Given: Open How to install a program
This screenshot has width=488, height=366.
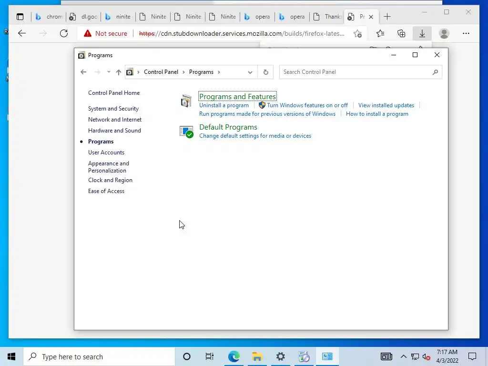Looking at the screenshot, I should (x=377, y=114).
